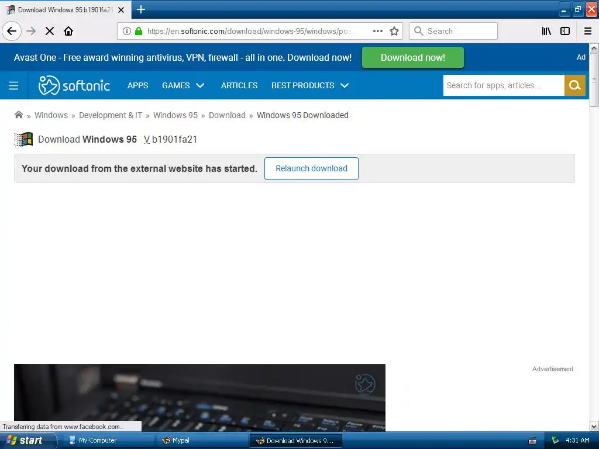Screen dimensions: 599x449
Task: Open the BEST PRODUCTS menu
Action: click(x=302, y=85)
